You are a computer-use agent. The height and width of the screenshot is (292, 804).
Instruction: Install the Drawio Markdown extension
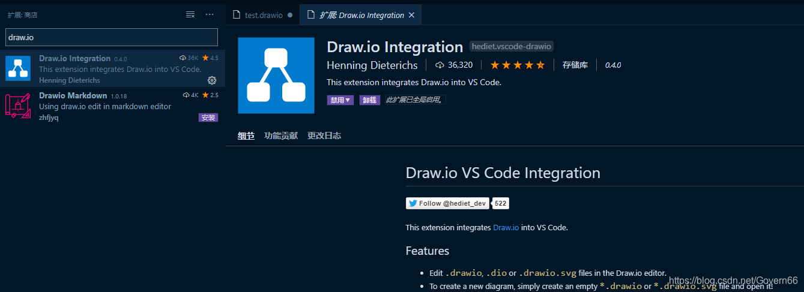point(208,118)
